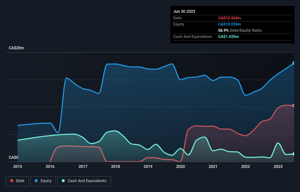Click the 2017 axis label
Viewport: 300px width, 192px height.
(x=83, y=166)
